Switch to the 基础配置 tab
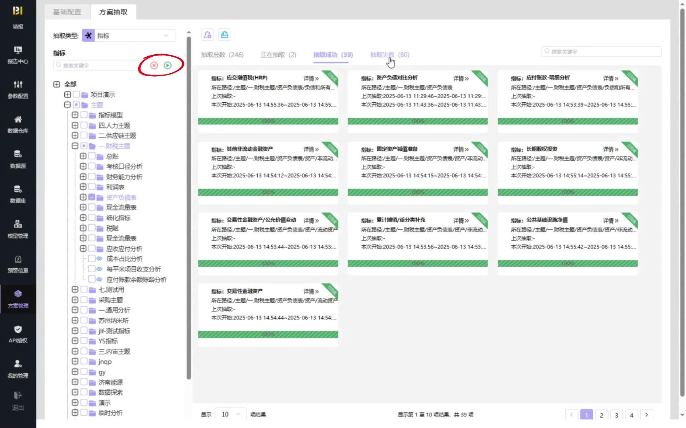Viewport: 686px width, 428px height. click(67, 12)
